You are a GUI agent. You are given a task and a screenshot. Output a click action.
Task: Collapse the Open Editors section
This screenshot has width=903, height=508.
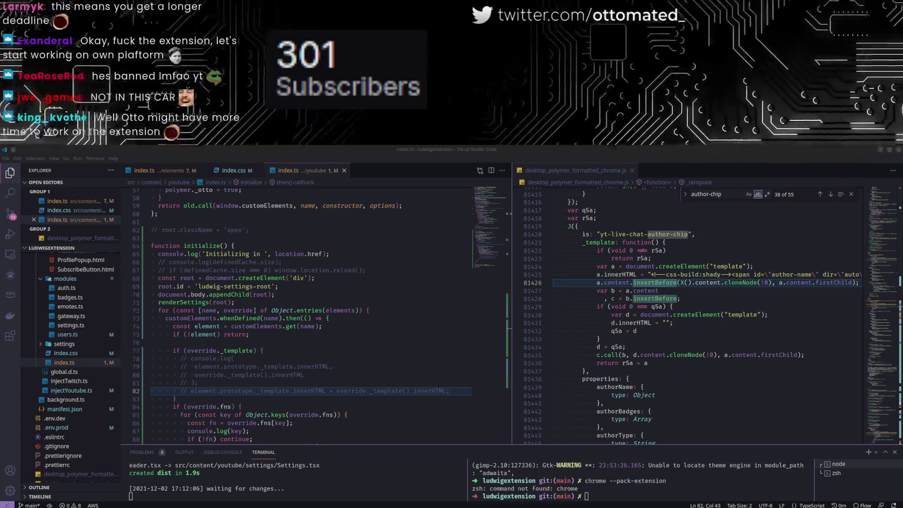tap(71, 182)
